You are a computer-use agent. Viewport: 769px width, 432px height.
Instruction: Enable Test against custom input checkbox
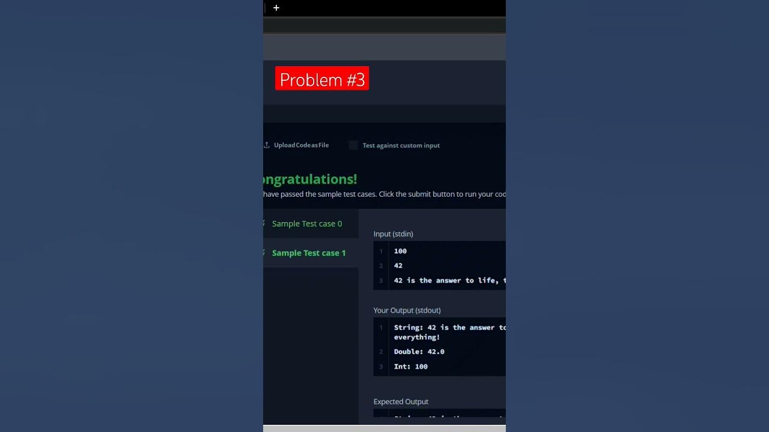tap(353, 145)
